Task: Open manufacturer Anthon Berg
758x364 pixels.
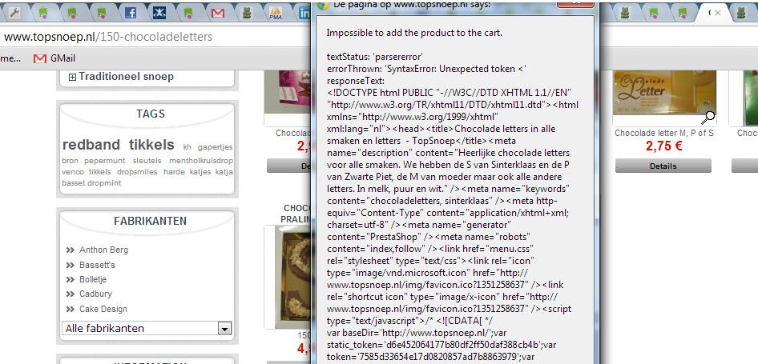Action: (x=103, y=250)
